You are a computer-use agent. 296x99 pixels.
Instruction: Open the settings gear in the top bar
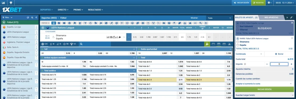point(270,3)
